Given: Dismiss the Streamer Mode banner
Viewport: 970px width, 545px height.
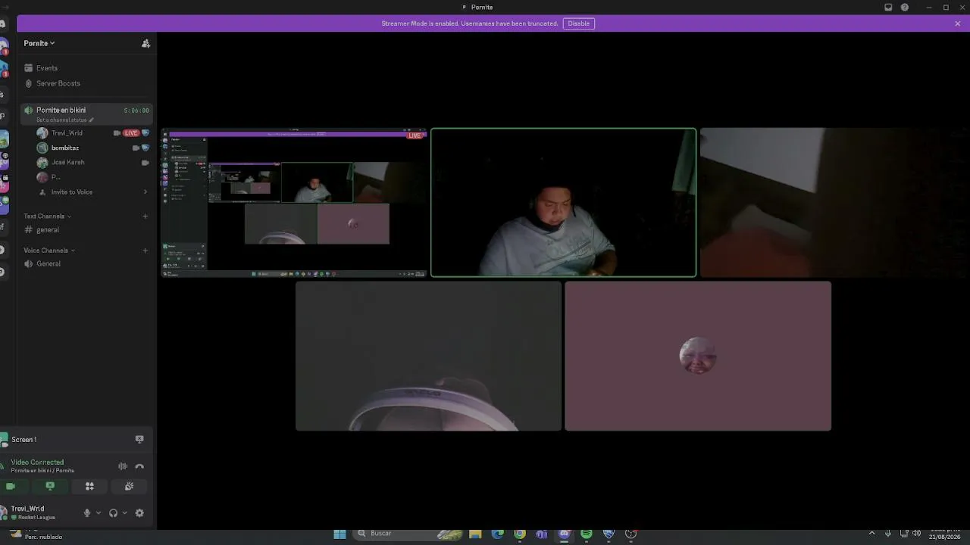Looking at the screenshot, I should coord(957,23).
